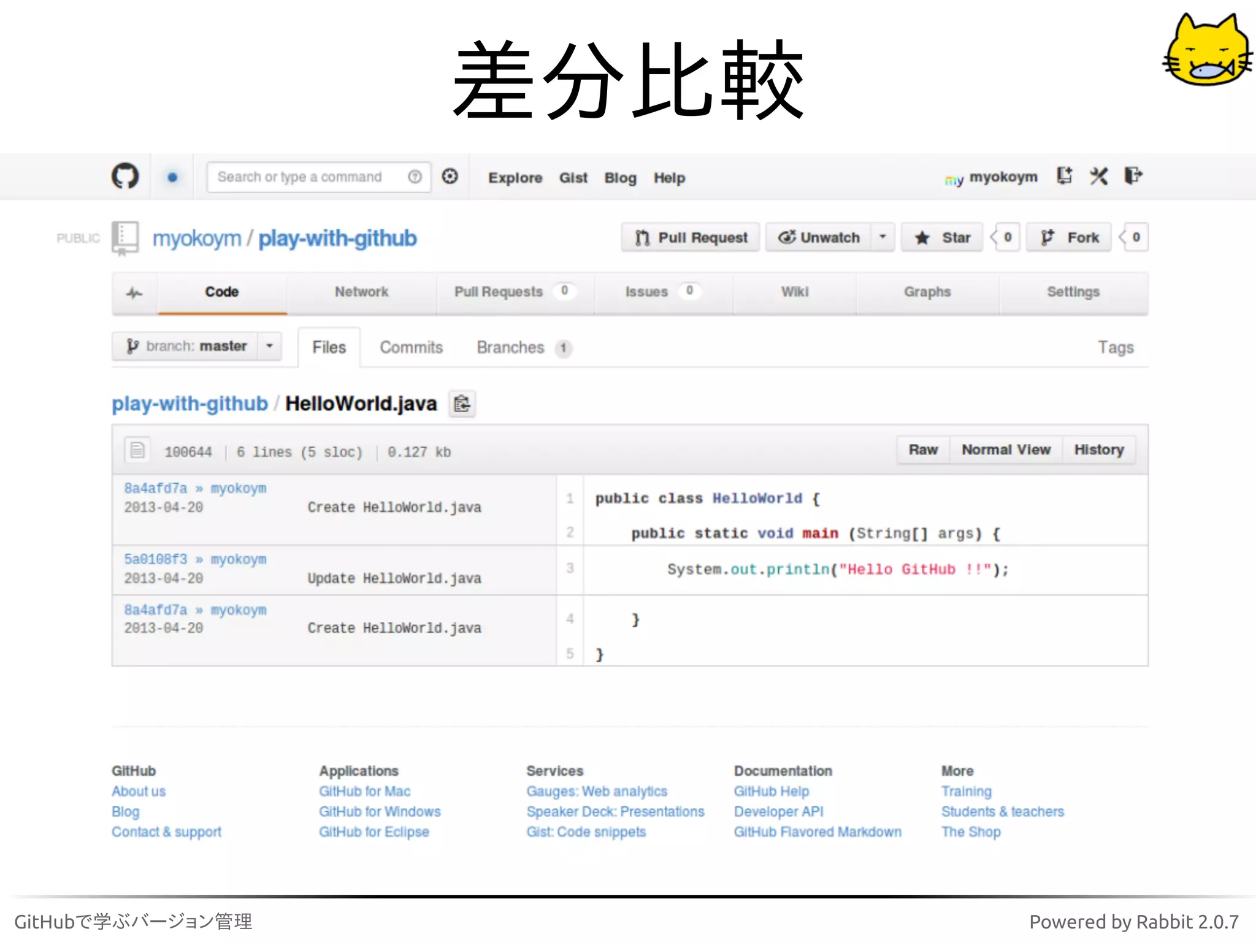The width and height of the screenshot is (1256, 942).
Task: Click the Pull Request button
Action: click(x=691, y=237)
